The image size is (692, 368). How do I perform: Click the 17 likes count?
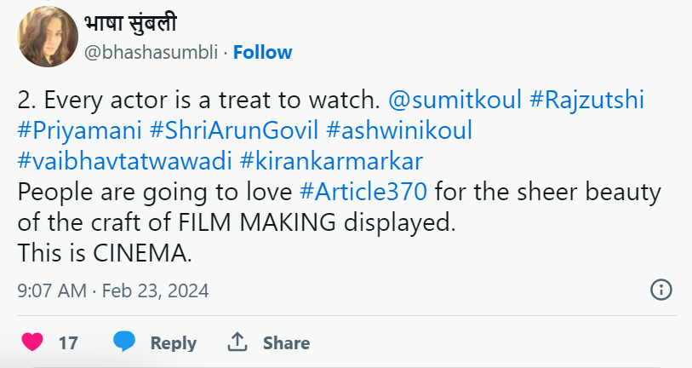[68, 343]
